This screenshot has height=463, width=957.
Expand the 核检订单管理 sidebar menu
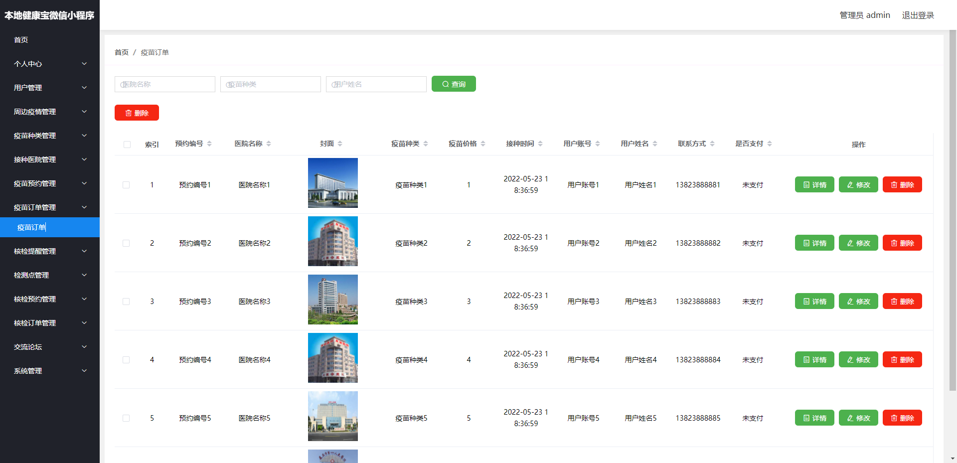point(50,323)
